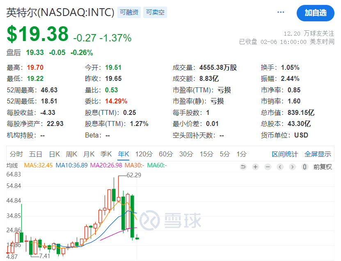Click the latest candlestick on the chart

tap(137, 238)
